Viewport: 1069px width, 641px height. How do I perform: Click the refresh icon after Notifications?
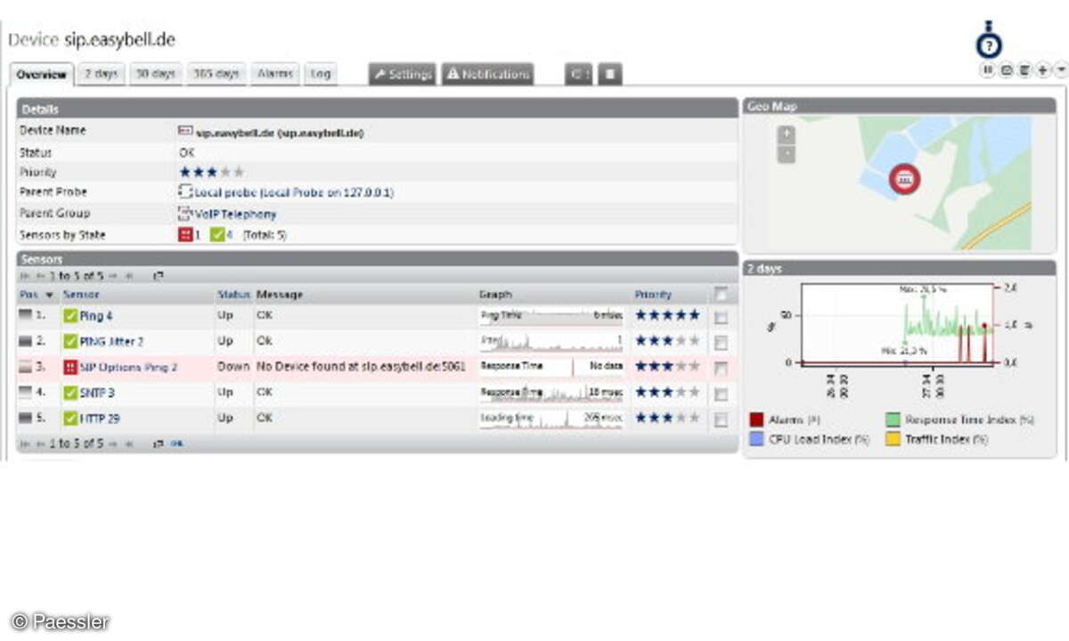578,74
